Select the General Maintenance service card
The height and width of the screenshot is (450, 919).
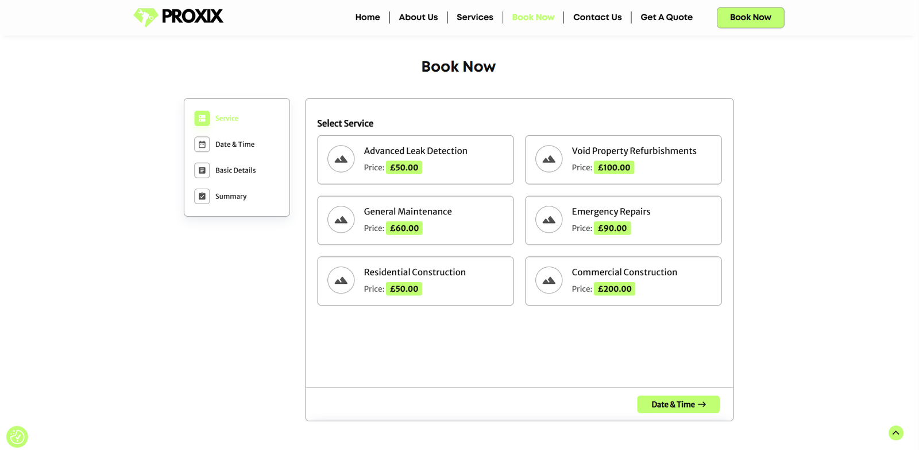point(415,221)
